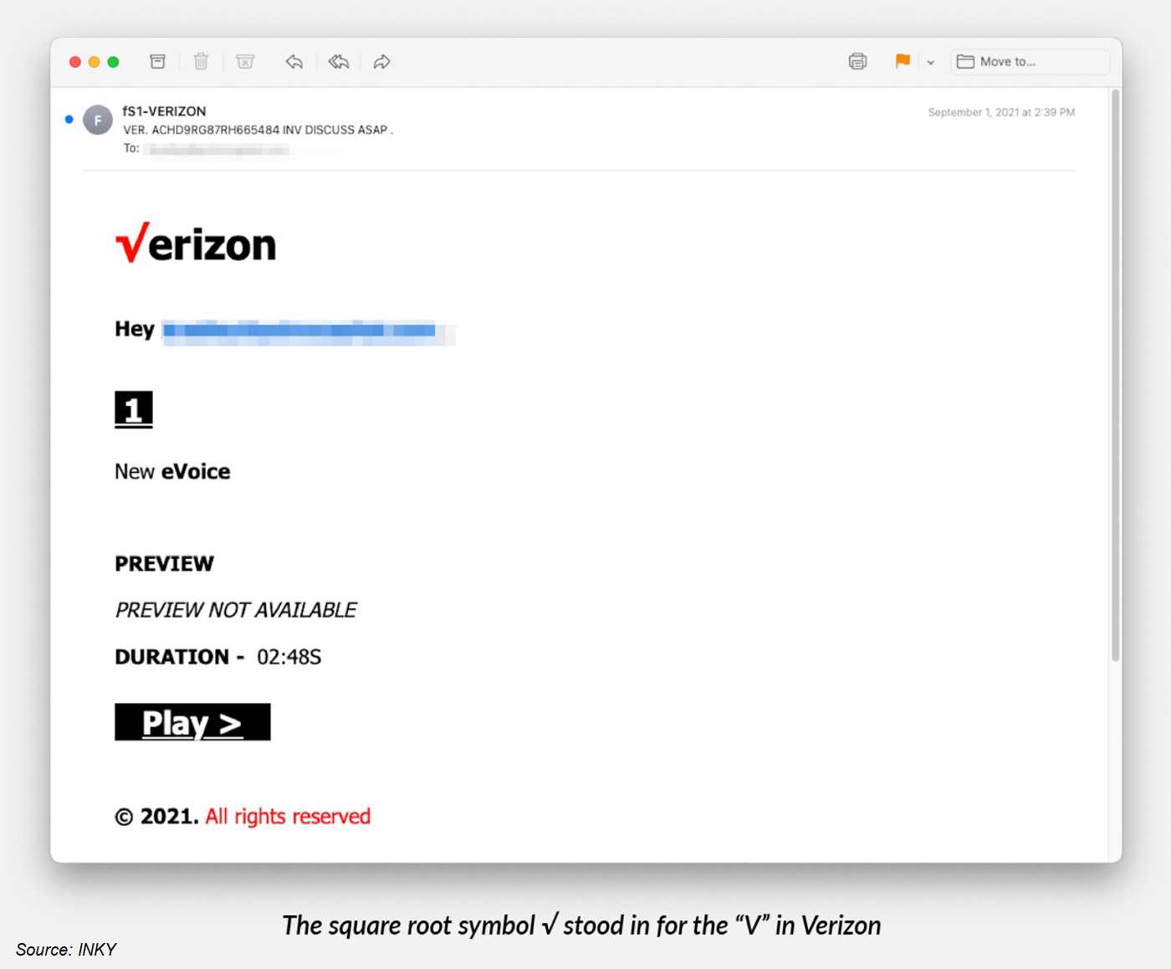The width and height of the screenshot is (1171, 969).
Task: Open the Move to... folder selector
Action: (1030, 62)
